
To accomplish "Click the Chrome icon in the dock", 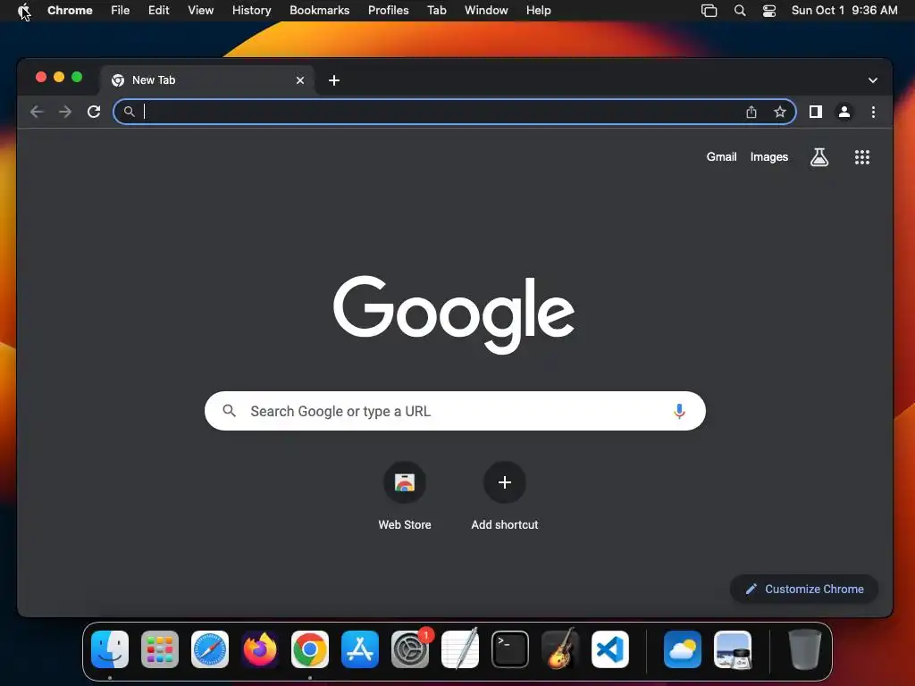I will tap(310, 649).
